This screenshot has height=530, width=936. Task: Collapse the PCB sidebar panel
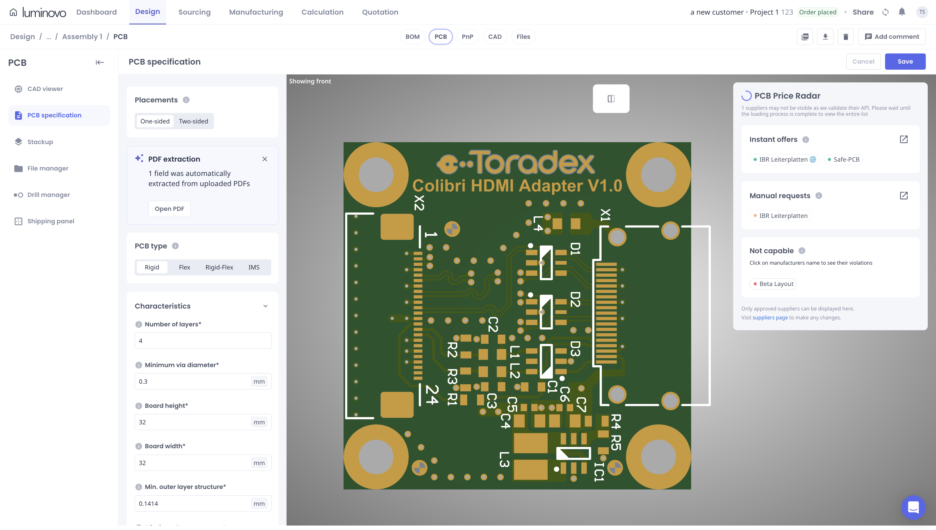point(100,63)
